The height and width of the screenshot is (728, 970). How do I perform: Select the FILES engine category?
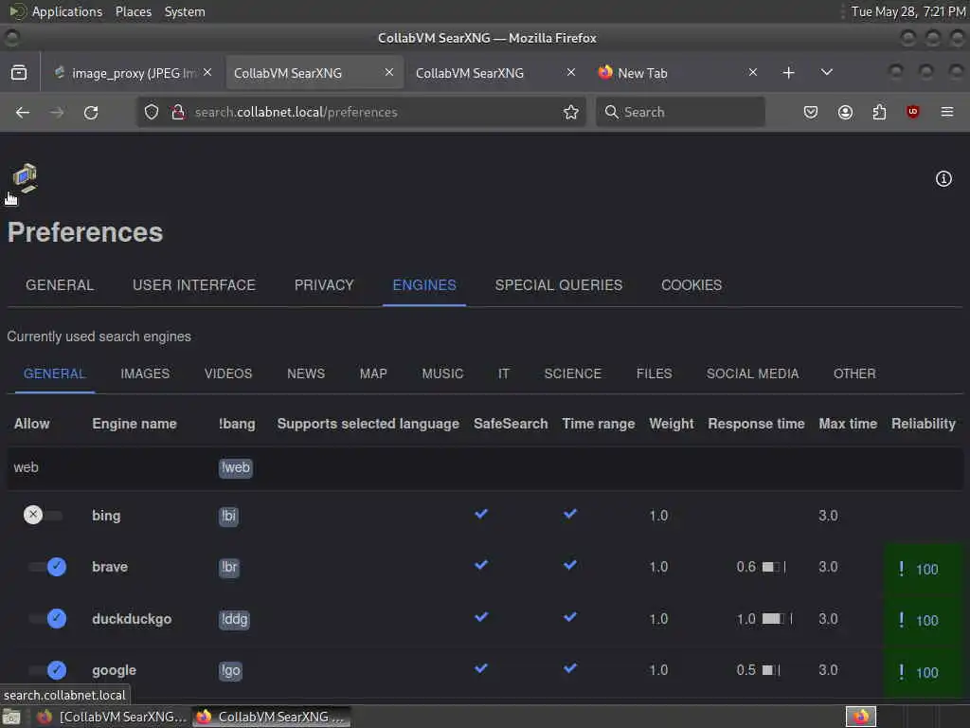tap(654, 373)
